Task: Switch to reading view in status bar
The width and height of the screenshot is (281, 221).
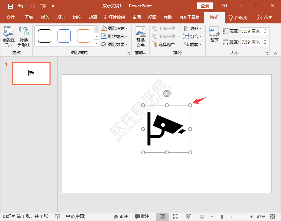Action: (189, 216)
